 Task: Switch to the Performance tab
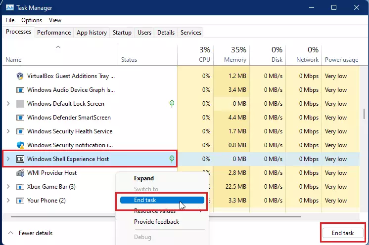pos(54,33)
